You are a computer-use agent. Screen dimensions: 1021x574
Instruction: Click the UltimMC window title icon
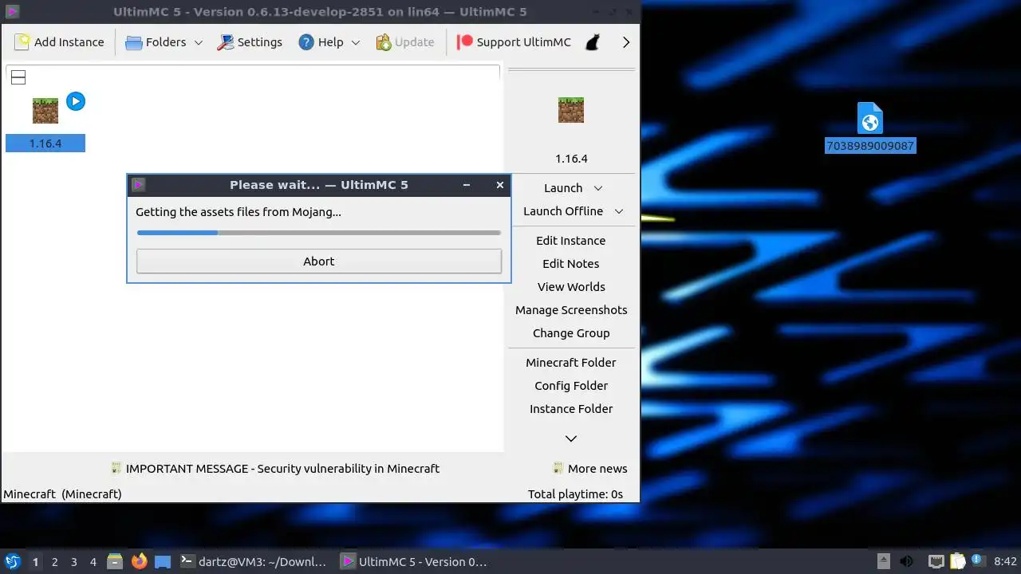click(x=12, y=11)
